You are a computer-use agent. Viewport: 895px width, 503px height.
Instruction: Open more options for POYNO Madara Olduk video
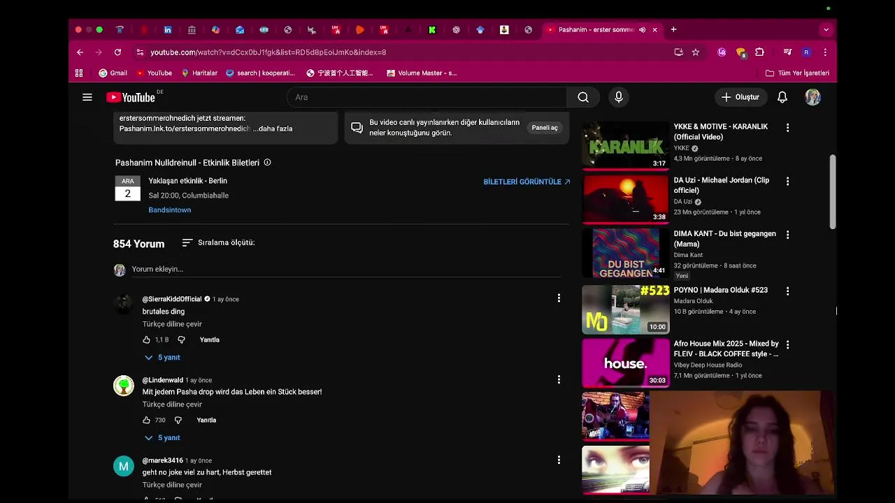(787, 291)
